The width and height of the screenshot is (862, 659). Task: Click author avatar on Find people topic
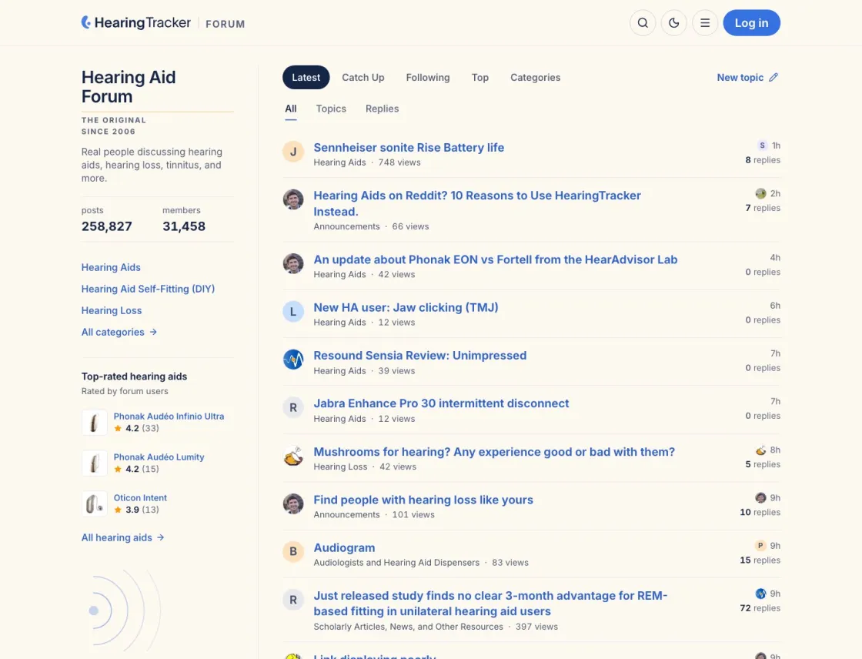tap(293, 503)
